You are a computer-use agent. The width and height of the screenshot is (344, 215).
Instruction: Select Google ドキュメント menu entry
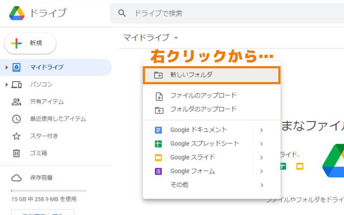[212, 130]
